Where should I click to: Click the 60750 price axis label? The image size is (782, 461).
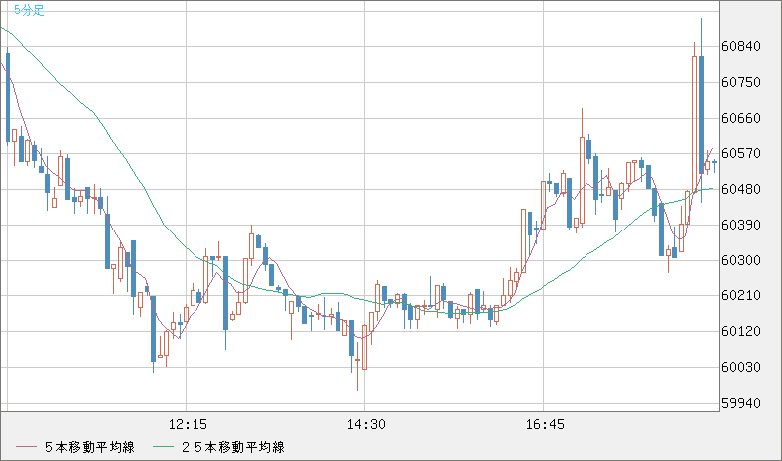click(741, 82)
